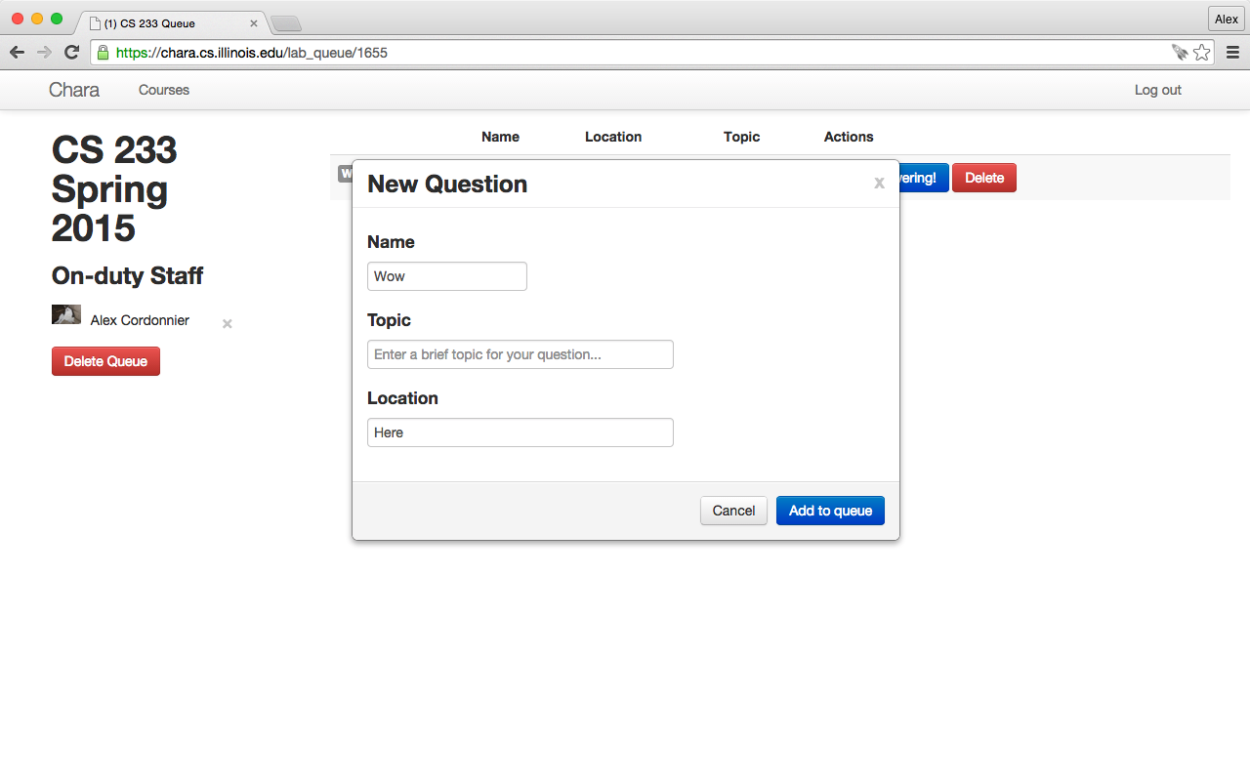Delete the question in the queue row

[x=984, y=178]
